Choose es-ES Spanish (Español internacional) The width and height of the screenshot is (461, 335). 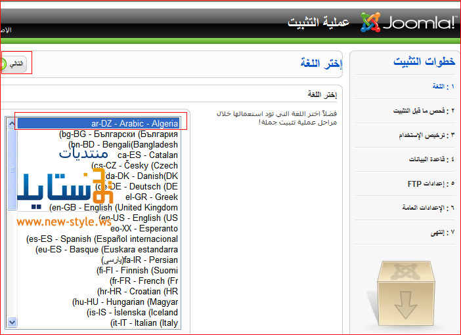[x=98, y=239]
